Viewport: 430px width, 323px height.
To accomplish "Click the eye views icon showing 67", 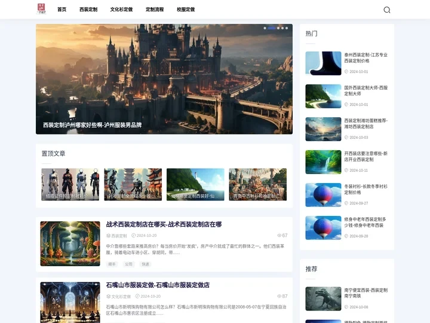I will pyautogui.click(x=279, y=236).
